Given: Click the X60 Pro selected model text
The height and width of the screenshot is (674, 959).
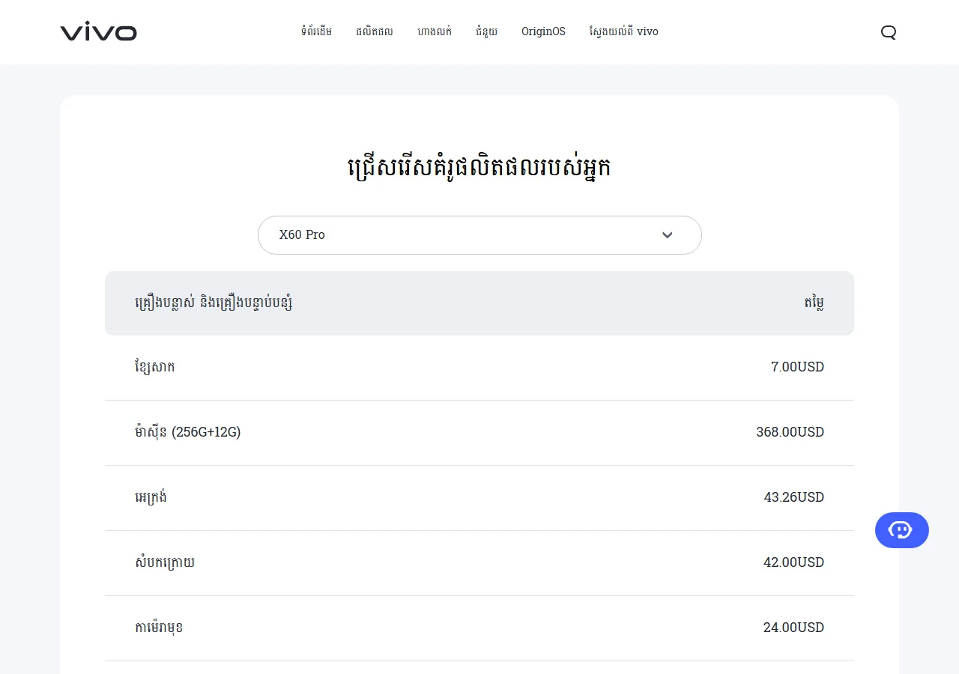Looking at the screenshot, I should [x=302, y=235].
